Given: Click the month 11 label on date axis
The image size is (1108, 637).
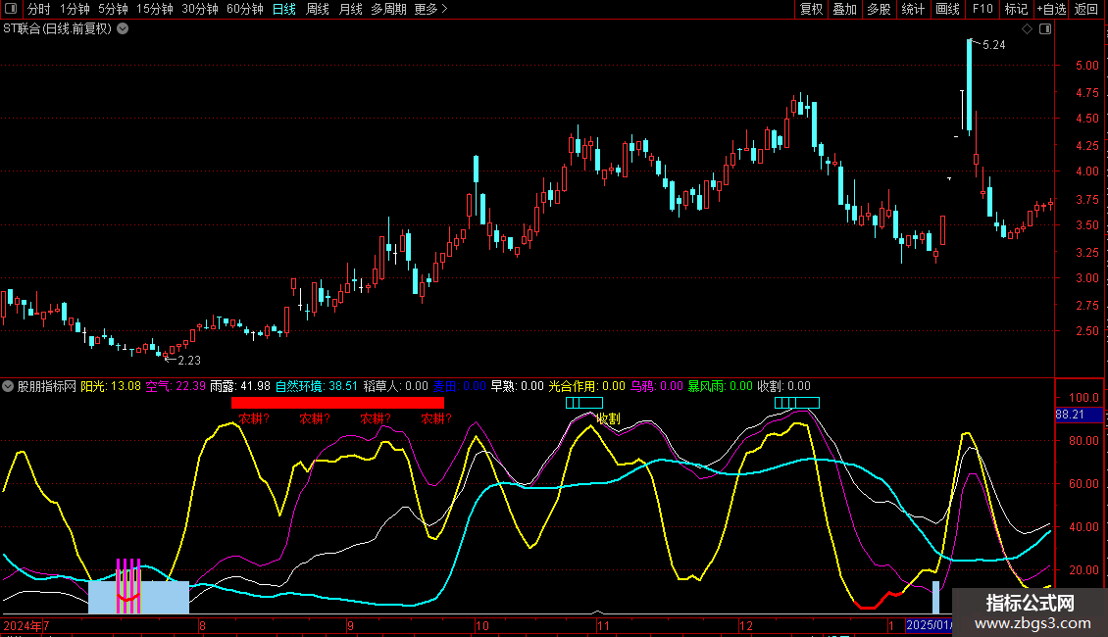Looking at the screenshot, I should (603, 625).
